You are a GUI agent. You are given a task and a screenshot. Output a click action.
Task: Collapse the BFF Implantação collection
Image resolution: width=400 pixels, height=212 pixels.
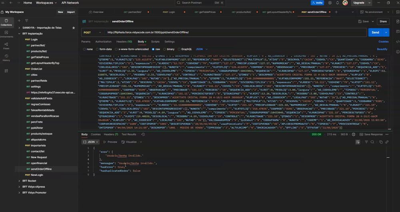pyautogui.click(x=19, y=34)
